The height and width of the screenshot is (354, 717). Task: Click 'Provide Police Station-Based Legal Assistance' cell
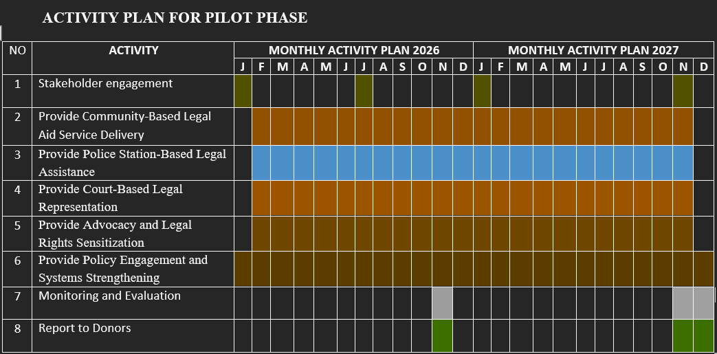click(132, 162)
